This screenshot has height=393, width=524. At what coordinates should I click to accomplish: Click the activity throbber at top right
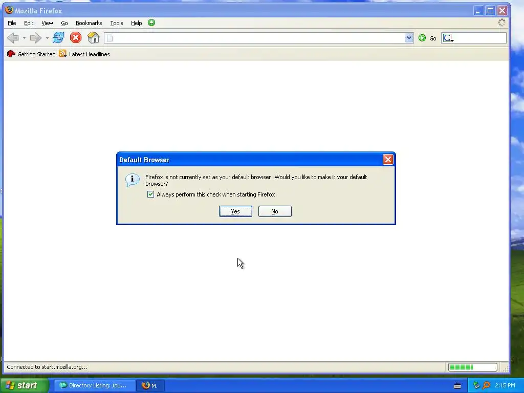point(501,23)
